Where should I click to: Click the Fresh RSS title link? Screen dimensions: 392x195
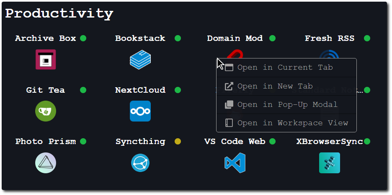click(x=330, y=38)
